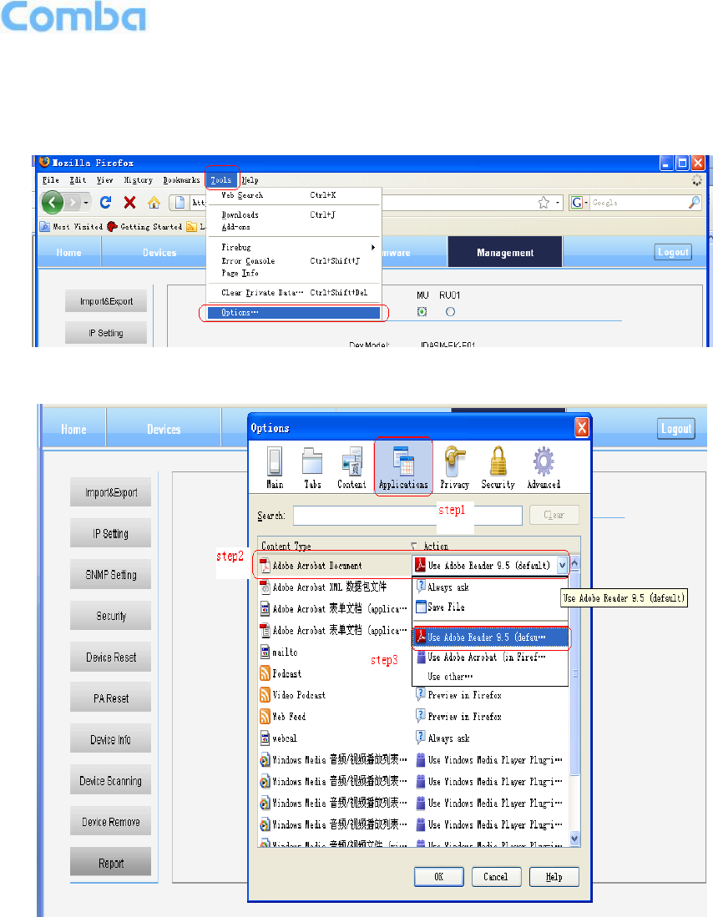The width and height of the screenshot is (713, 917).
Task: Select the MU radio button
Action: pos(422,312)
